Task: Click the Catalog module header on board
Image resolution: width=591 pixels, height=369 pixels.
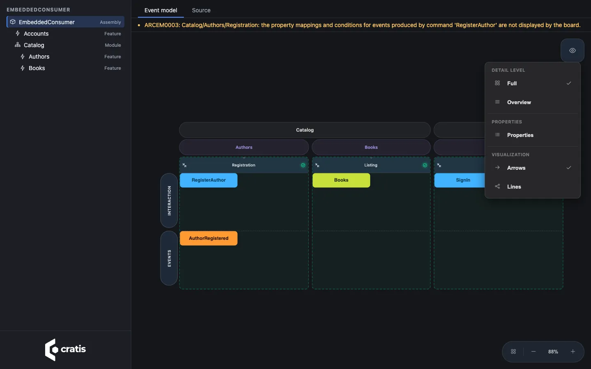Action: [305, 130]
